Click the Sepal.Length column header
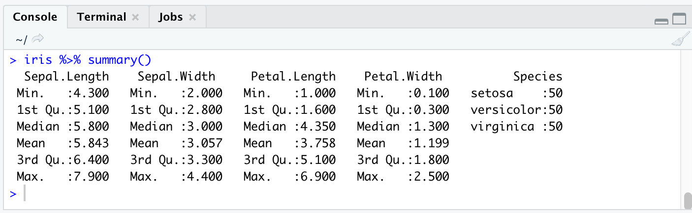Screen dimensions: 692x213 pos(66,77)
